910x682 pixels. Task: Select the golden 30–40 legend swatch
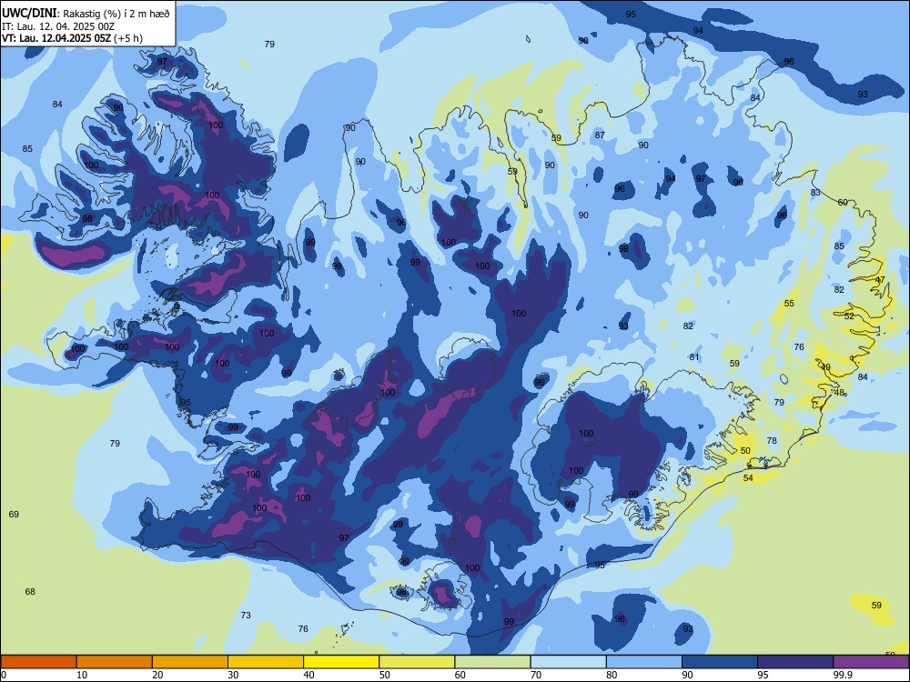tap(266, 662)
